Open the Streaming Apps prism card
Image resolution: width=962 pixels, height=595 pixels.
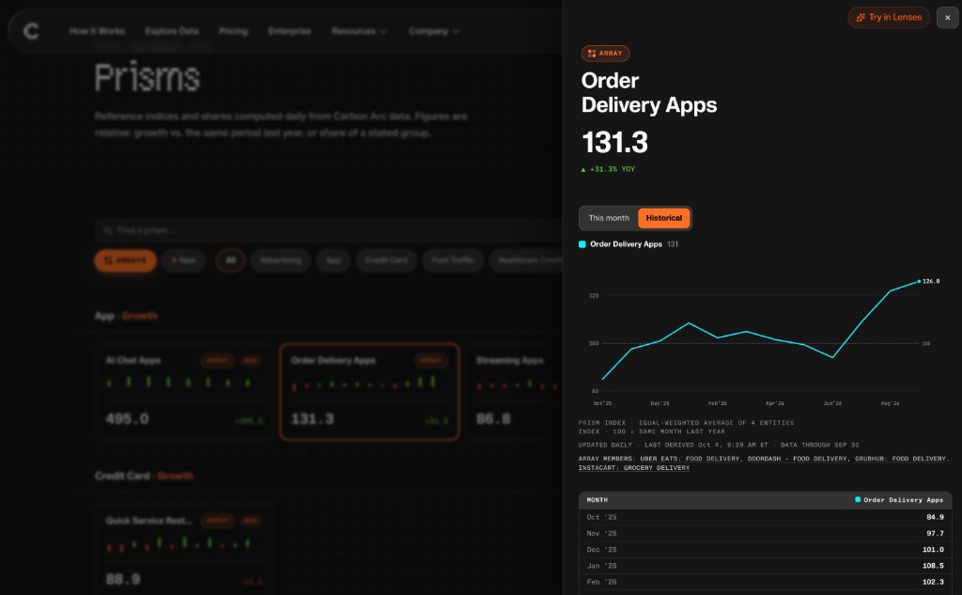(514, 392)
